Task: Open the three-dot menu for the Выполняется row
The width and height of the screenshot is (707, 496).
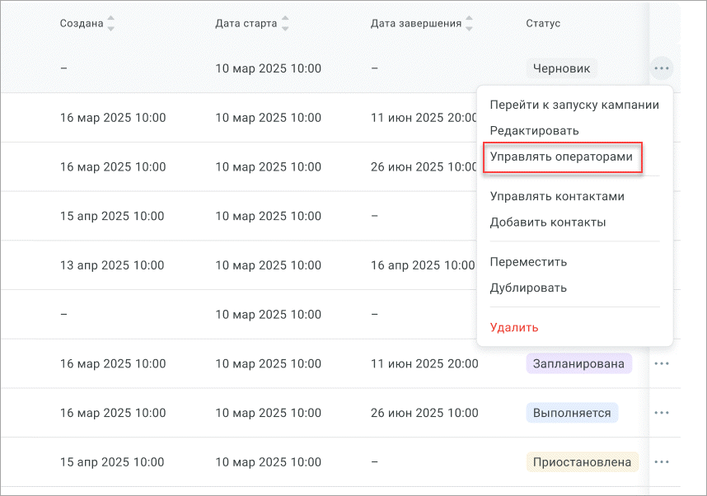Action: pyautogui.click(x=661, y=413)
